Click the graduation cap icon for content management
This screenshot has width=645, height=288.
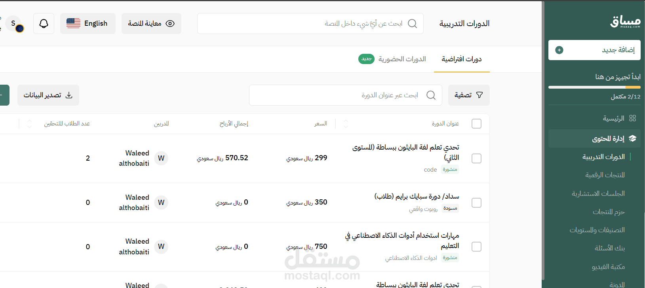pos(632,138)
